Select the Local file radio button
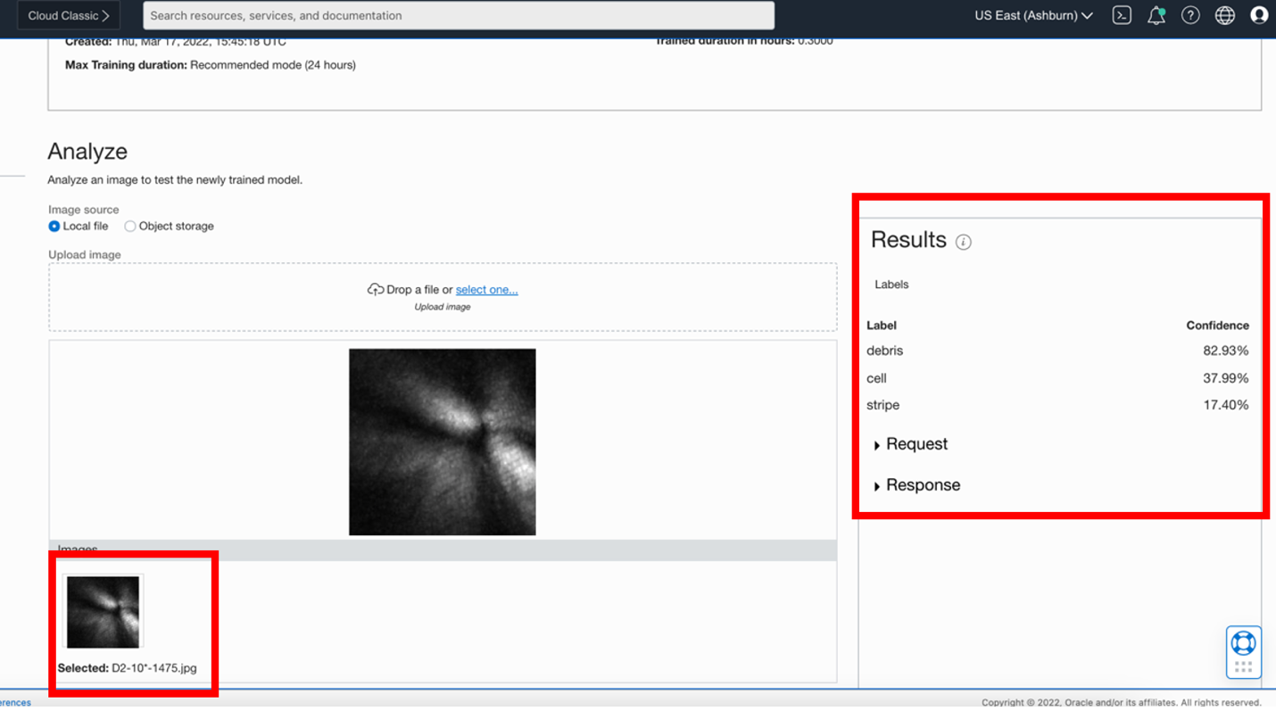The height and width of the screenshot is (711, 1276). pos(54,226)
